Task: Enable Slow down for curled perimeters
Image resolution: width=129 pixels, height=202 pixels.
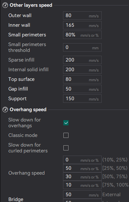Action: pyautogui.click(x=66, y=148)
